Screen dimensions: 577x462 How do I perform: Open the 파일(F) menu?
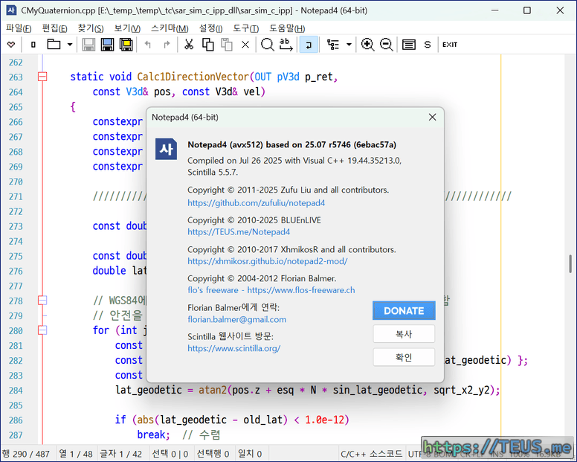(x=19, y=28)
